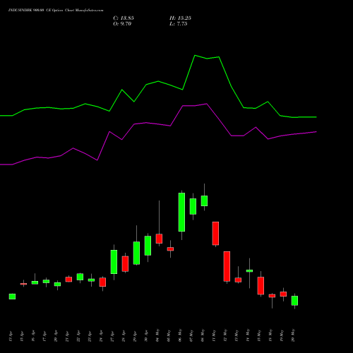
Task: Click the 30 Apr date axis label
Action: click(146, 336)
